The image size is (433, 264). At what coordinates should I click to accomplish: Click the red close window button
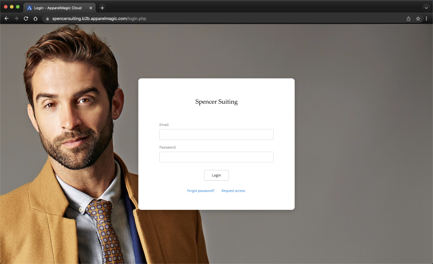pos(6,7)
